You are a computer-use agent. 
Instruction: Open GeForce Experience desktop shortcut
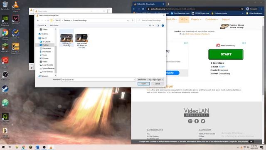(5, 20)
